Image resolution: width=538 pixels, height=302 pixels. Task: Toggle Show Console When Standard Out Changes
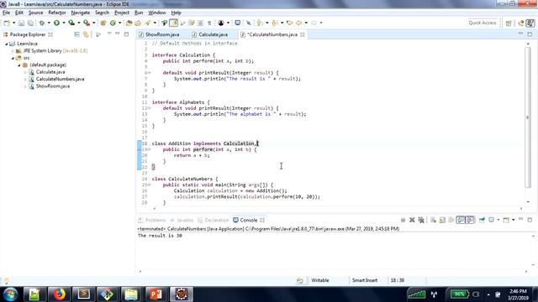coord(461,220)
